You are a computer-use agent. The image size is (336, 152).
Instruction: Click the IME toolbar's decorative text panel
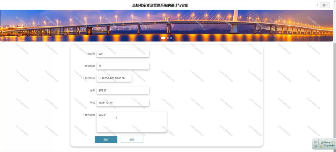pos(327,144)
